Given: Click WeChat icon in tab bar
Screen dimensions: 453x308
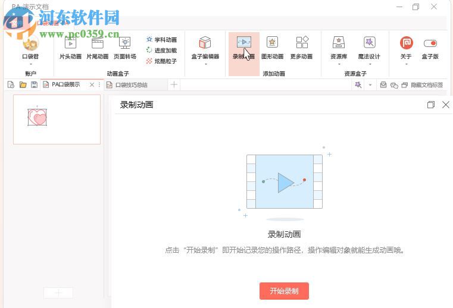Looking at the screenshot, I should point(394,85).
